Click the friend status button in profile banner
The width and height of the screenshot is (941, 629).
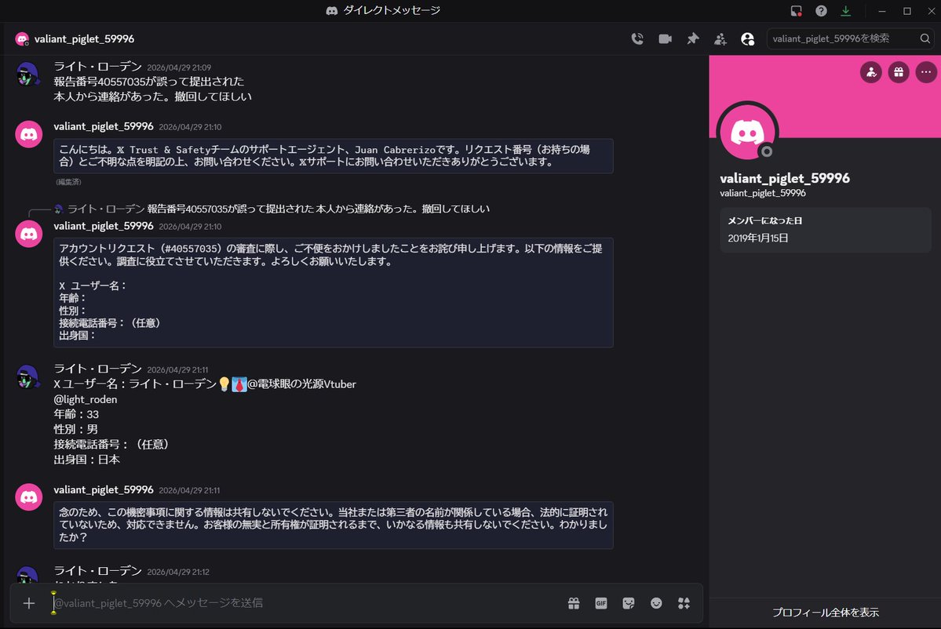tap(871, 73)
